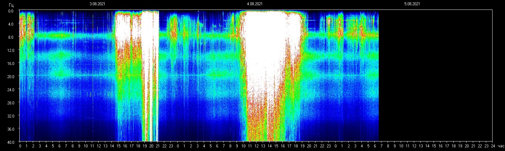Viewport: 505px width, 151px height.
Task: Select the 20.0 frequency axis label
Action: tap(10, 76)
